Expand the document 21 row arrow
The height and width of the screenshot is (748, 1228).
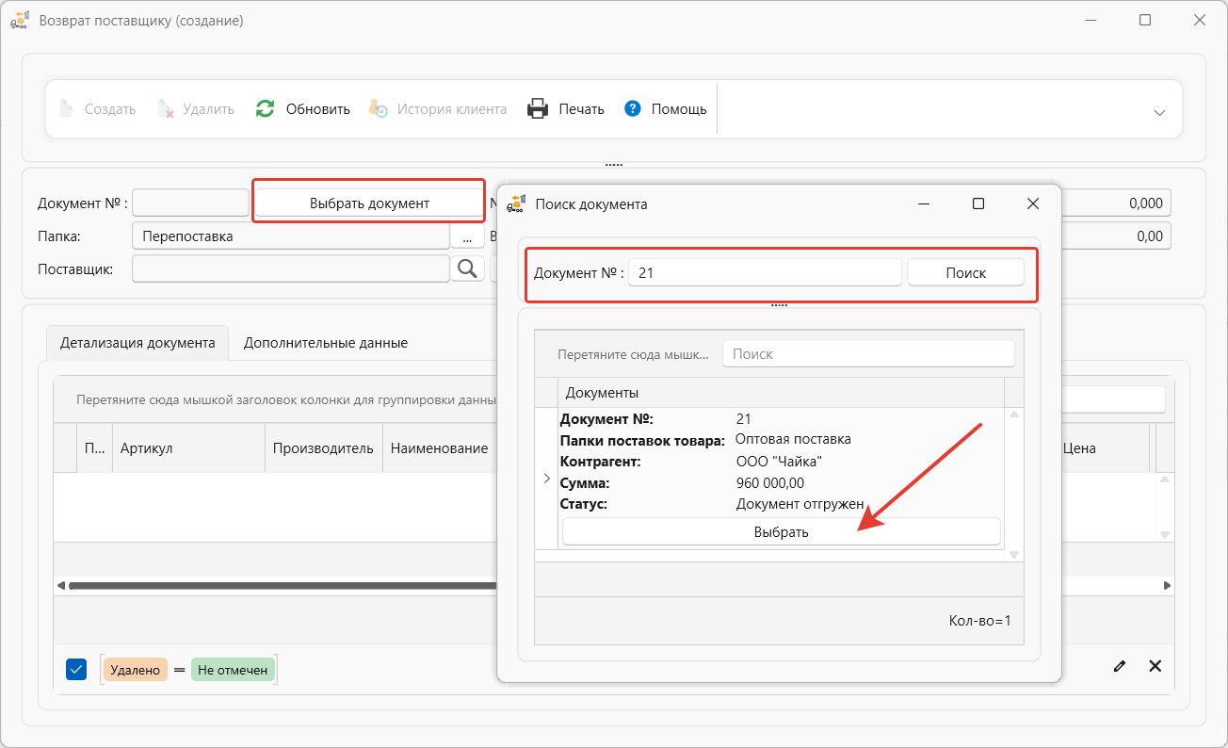[x=546, y=479]
